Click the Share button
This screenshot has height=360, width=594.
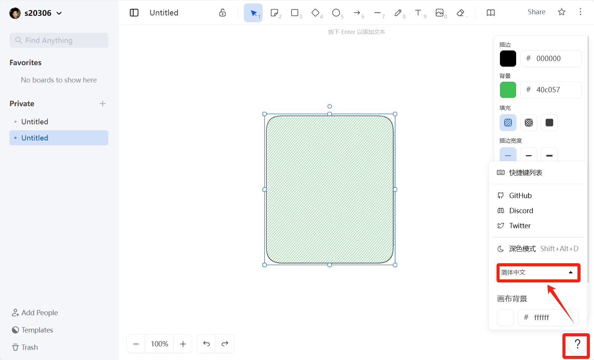536,12
